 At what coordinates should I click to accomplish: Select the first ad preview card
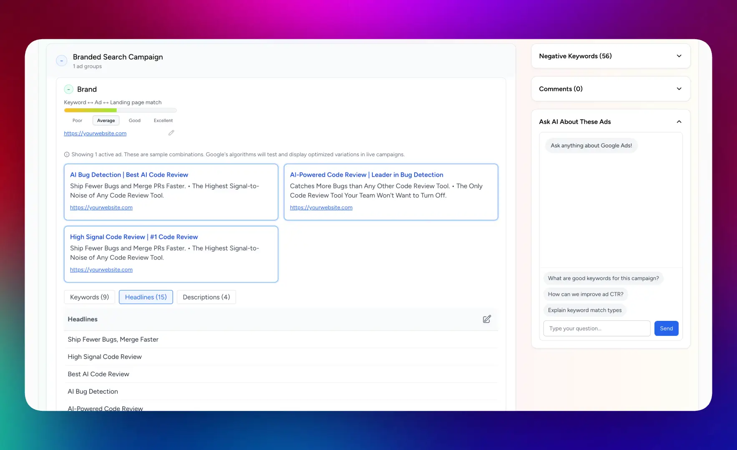click(171, 192)
